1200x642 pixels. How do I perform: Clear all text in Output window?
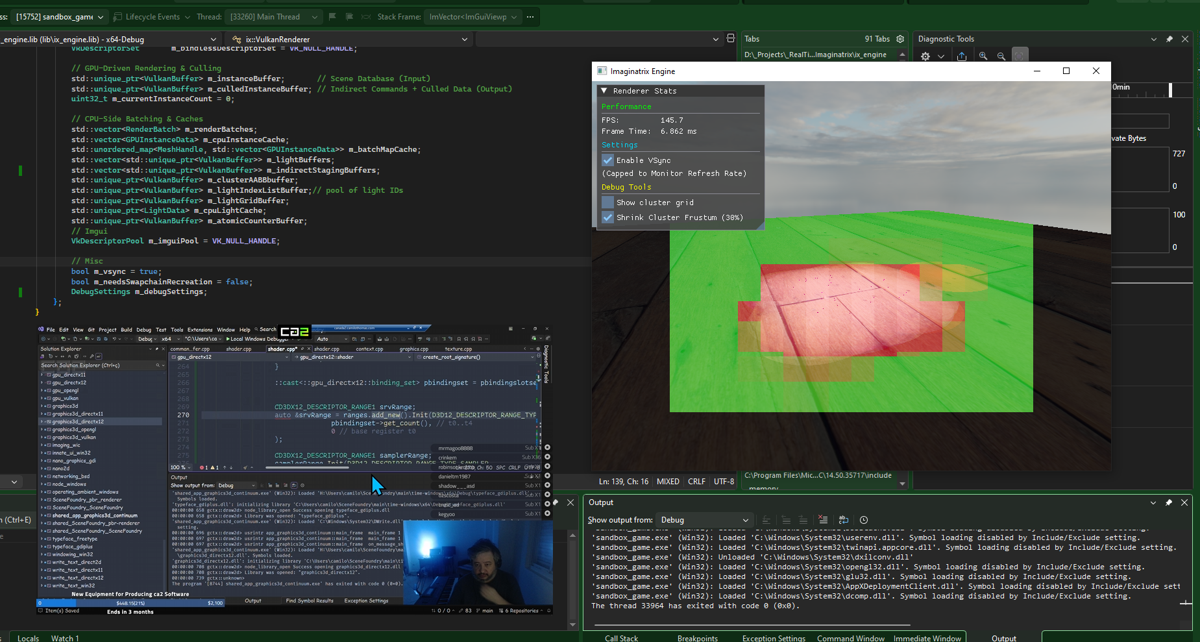(x=823, y=520)
